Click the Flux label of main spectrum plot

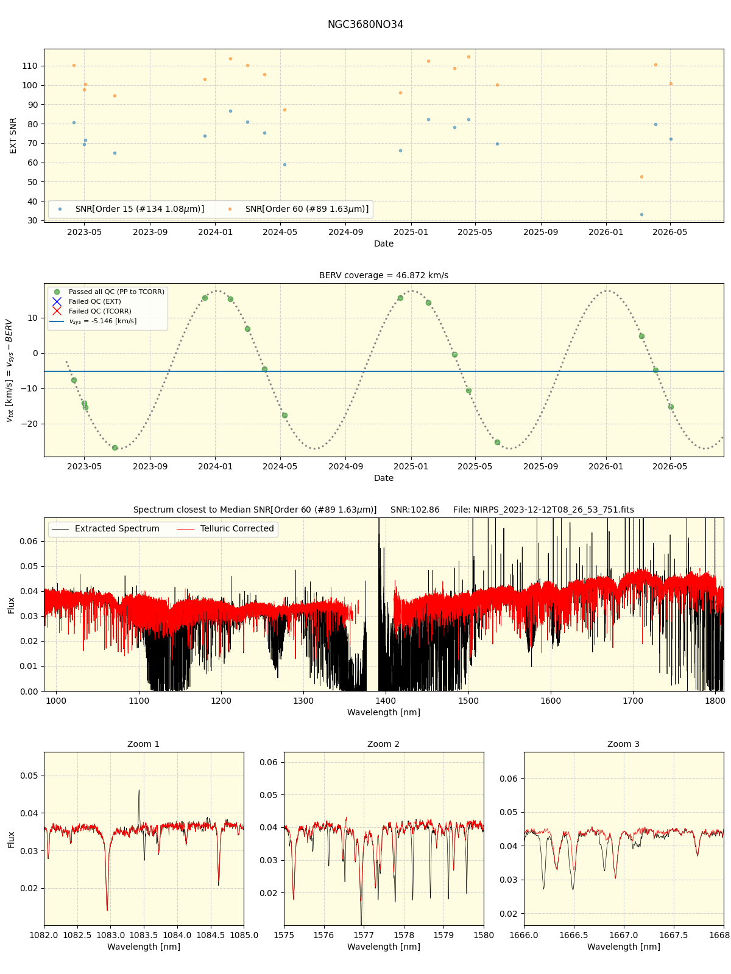point(12,605)
